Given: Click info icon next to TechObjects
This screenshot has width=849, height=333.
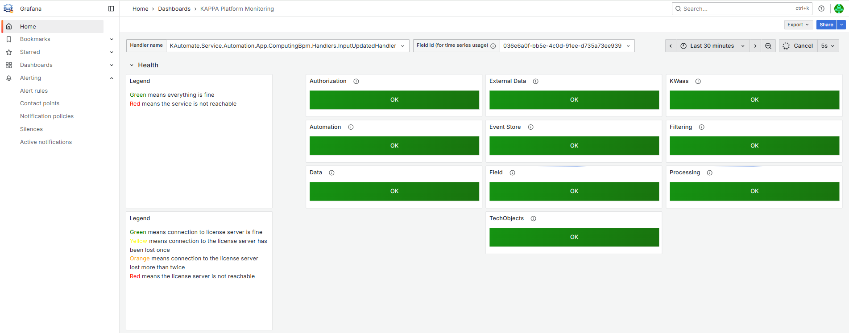Looking at the screenshot, I should (x=534, y=218).
